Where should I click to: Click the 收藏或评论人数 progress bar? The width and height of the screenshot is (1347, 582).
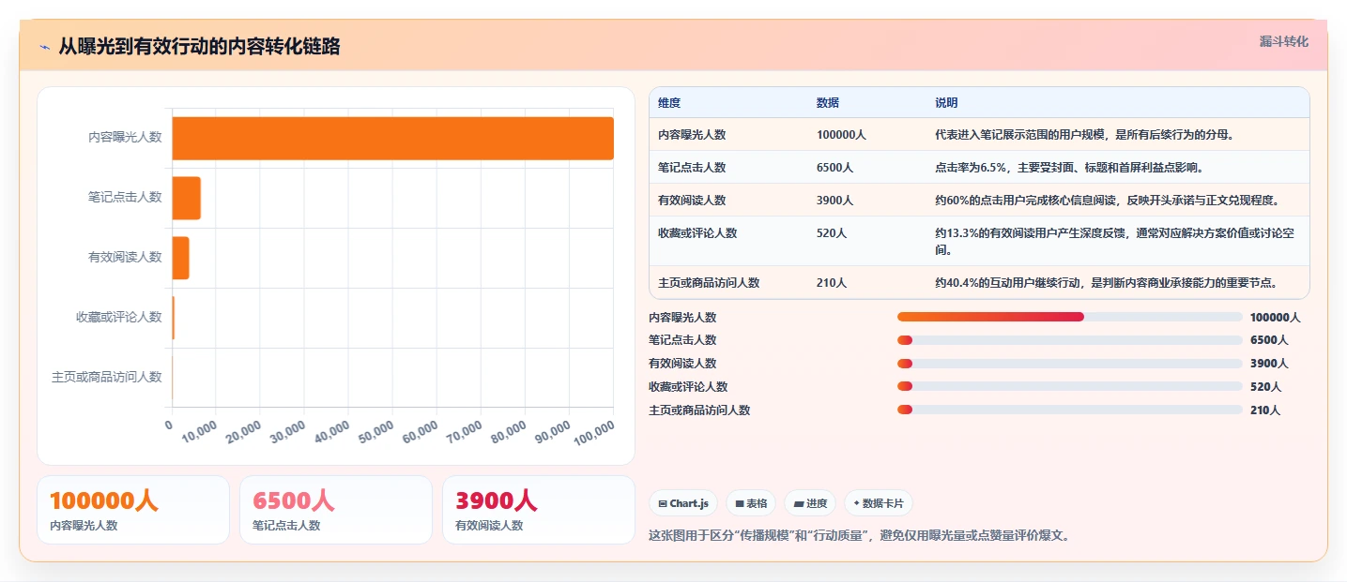pos(1069,386)
